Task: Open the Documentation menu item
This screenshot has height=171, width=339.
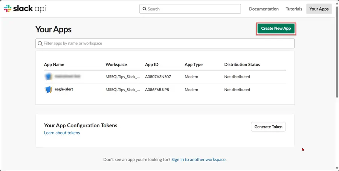Action: click(x=264, y=9)
